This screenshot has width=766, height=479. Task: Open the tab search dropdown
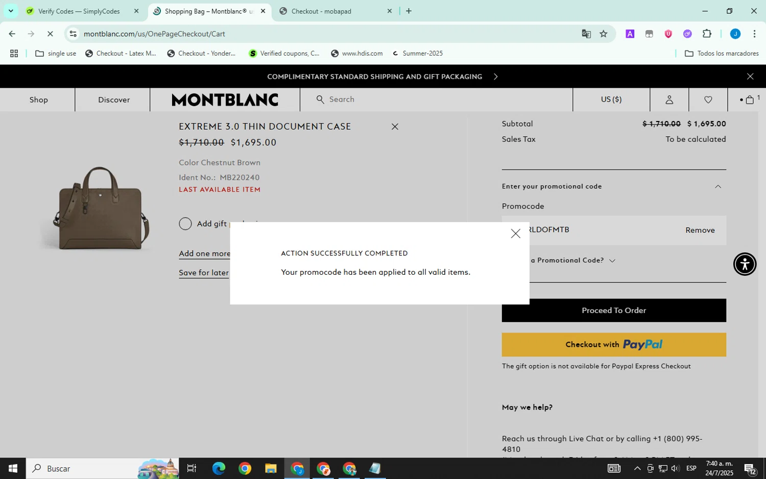(x=11, y=11)
